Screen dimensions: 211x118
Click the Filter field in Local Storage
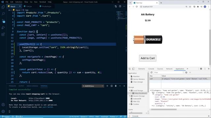tap(168, 72)
